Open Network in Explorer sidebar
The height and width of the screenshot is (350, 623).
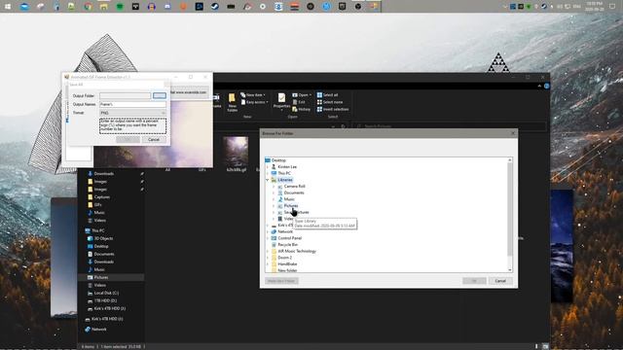click(x=98, y=329)
